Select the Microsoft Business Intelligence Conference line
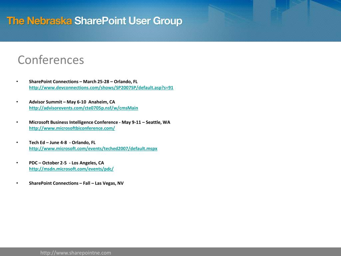The height and width of the screenshot is (256, 341). coord(100,122)
